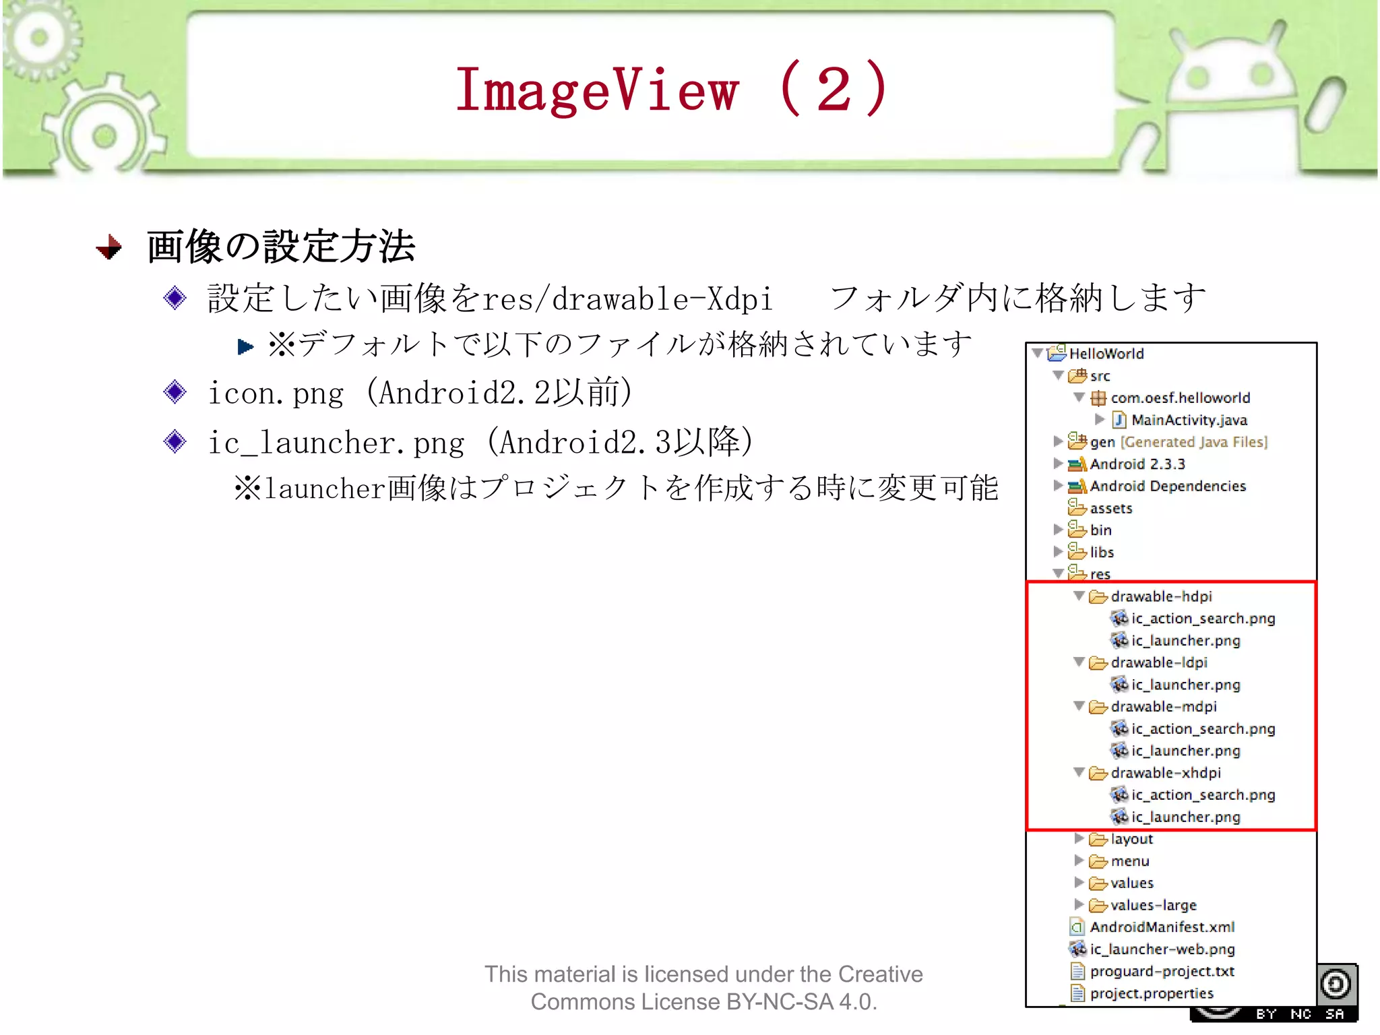Click the drawable-ldpi folder icon

pyautogui.click(x=1098, y=662)
